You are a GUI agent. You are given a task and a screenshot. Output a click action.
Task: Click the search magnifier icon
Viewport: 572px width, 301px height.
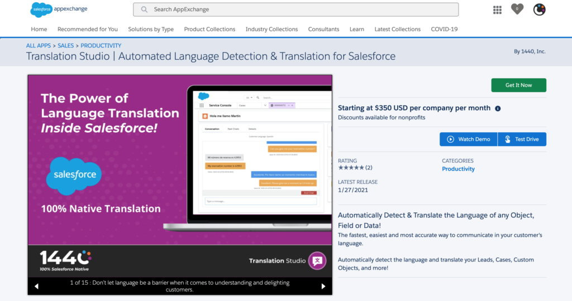[145, 9]
